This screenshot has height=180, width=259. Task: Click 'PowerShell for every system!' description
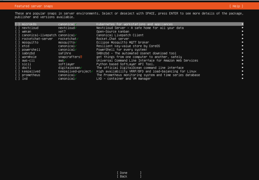click(122, 50)
